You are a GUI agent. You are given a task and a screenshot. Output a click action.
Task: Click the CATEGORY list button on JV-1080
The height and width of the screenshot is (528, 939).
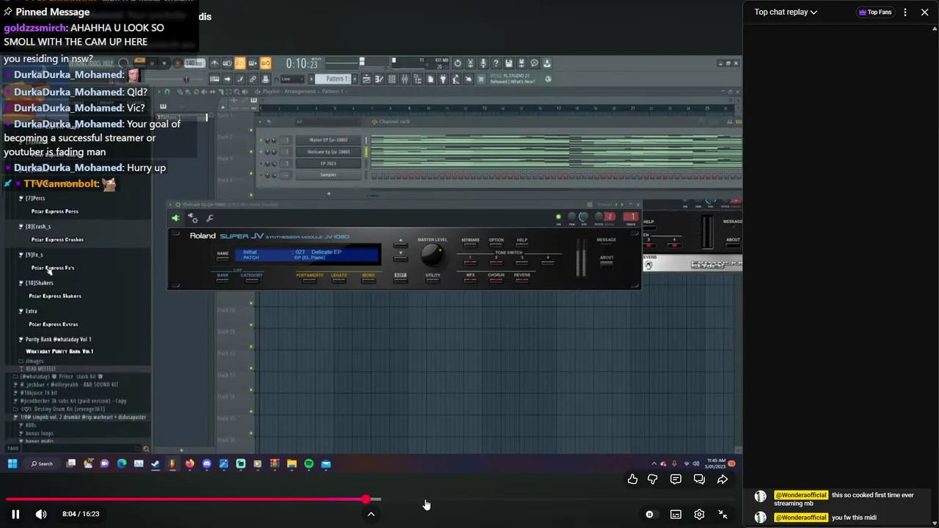[252, 281]
